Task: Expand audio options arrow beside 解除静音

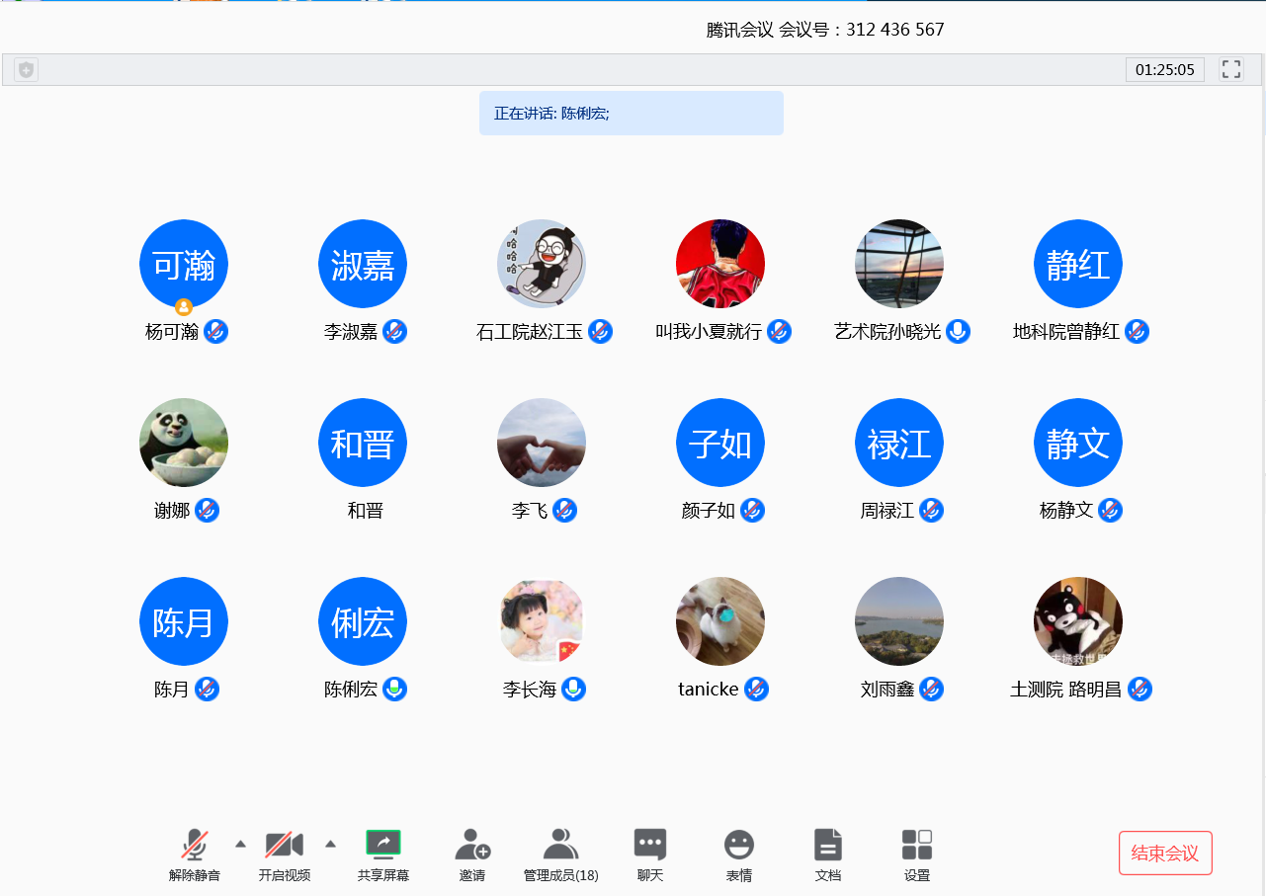Action: click(240, 844)
